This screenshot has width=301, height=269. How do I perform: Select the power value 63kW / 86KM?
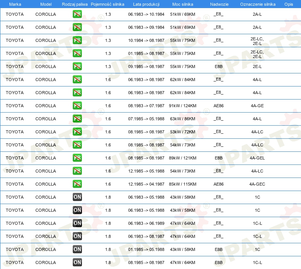pyautogui.click(x=182, y=119)
